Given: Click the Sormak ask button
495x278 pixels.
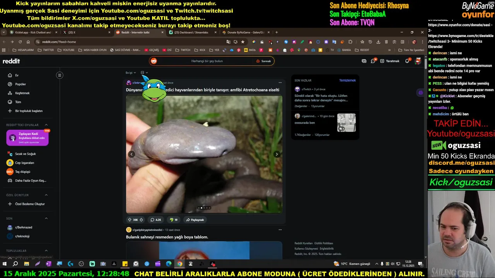Looking at the screenshot, I should click(263, 61).
